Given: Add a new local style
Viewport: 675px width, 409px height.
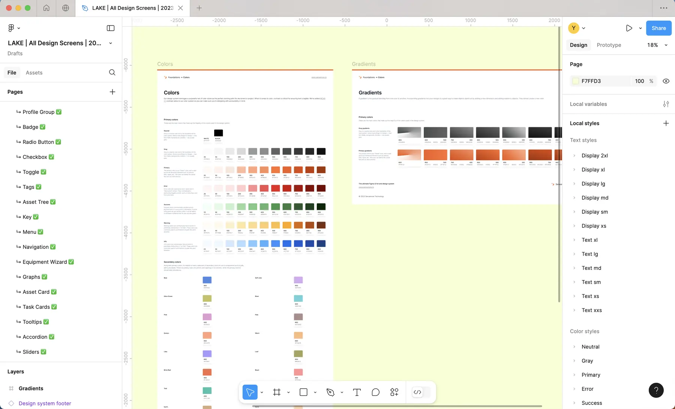Looking at the screenshot, I should point(666,123).
